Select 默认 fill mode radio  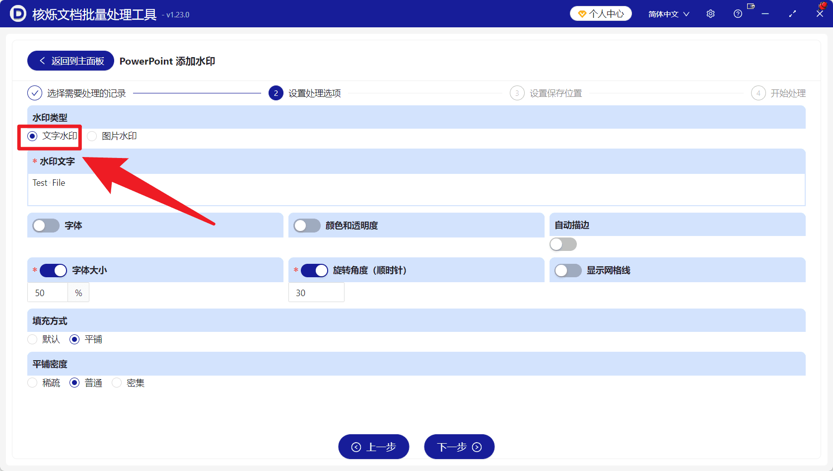(x=32, y=339)
